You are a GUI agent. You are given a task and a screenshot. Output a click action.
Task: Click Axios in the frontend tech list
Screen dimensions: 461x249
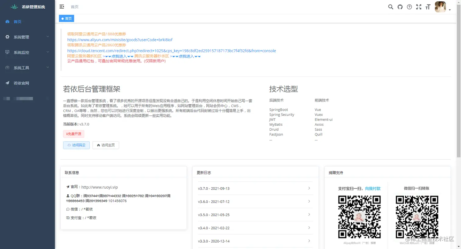[319, 125]
